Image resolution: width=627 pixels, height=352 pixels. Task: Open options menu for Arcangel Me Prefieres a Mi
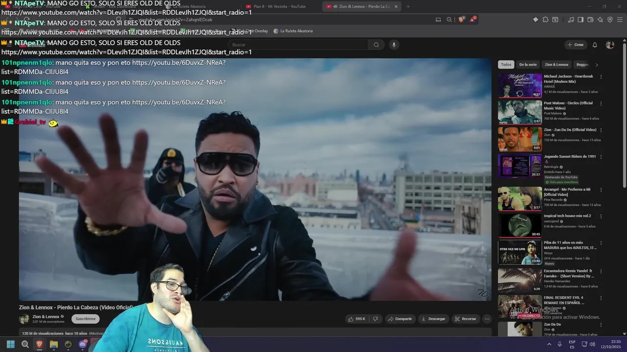point(601,190)
